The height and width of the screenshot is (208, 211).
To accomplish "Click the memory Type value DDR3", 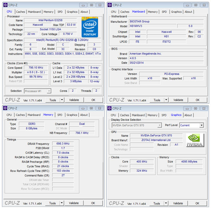I will tap(32, 124).
